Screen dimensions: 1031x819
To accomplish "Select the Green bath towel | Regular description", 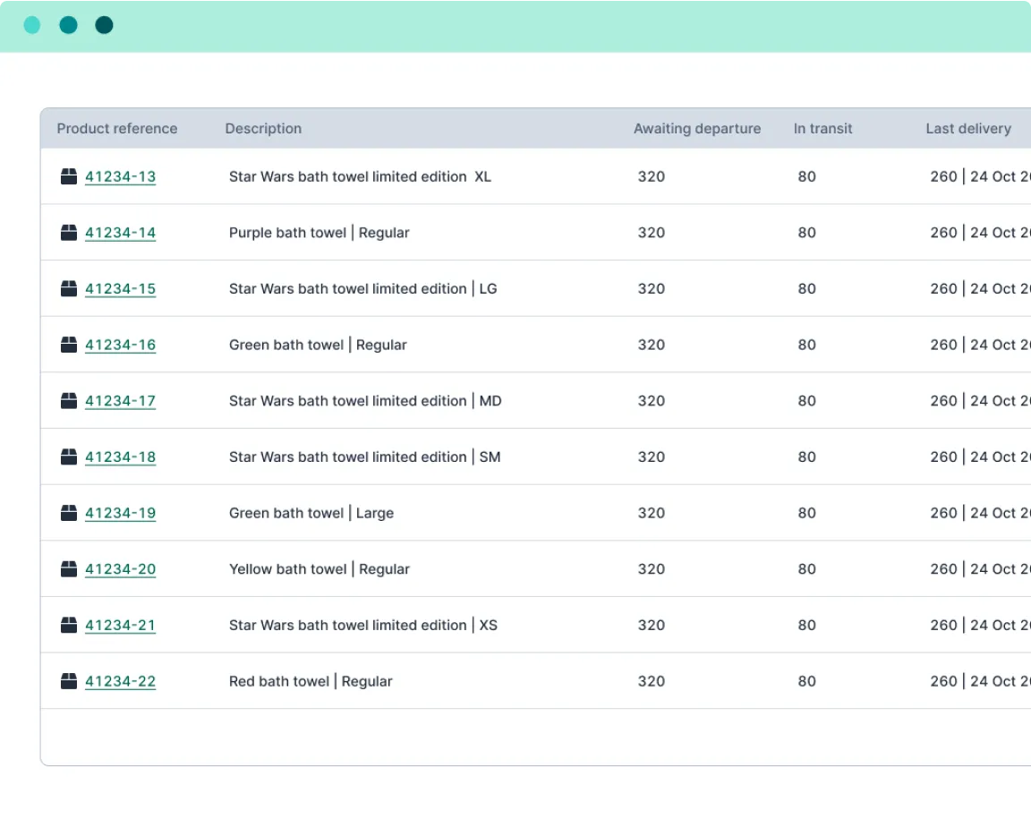I will [318, 345].
